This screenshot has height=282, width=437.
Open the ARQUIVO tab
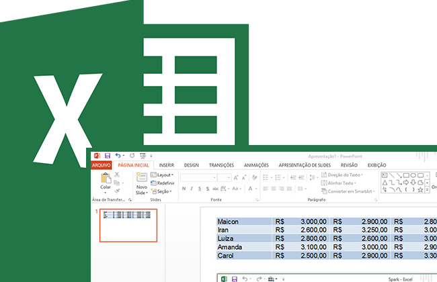[x=102, y=165]
